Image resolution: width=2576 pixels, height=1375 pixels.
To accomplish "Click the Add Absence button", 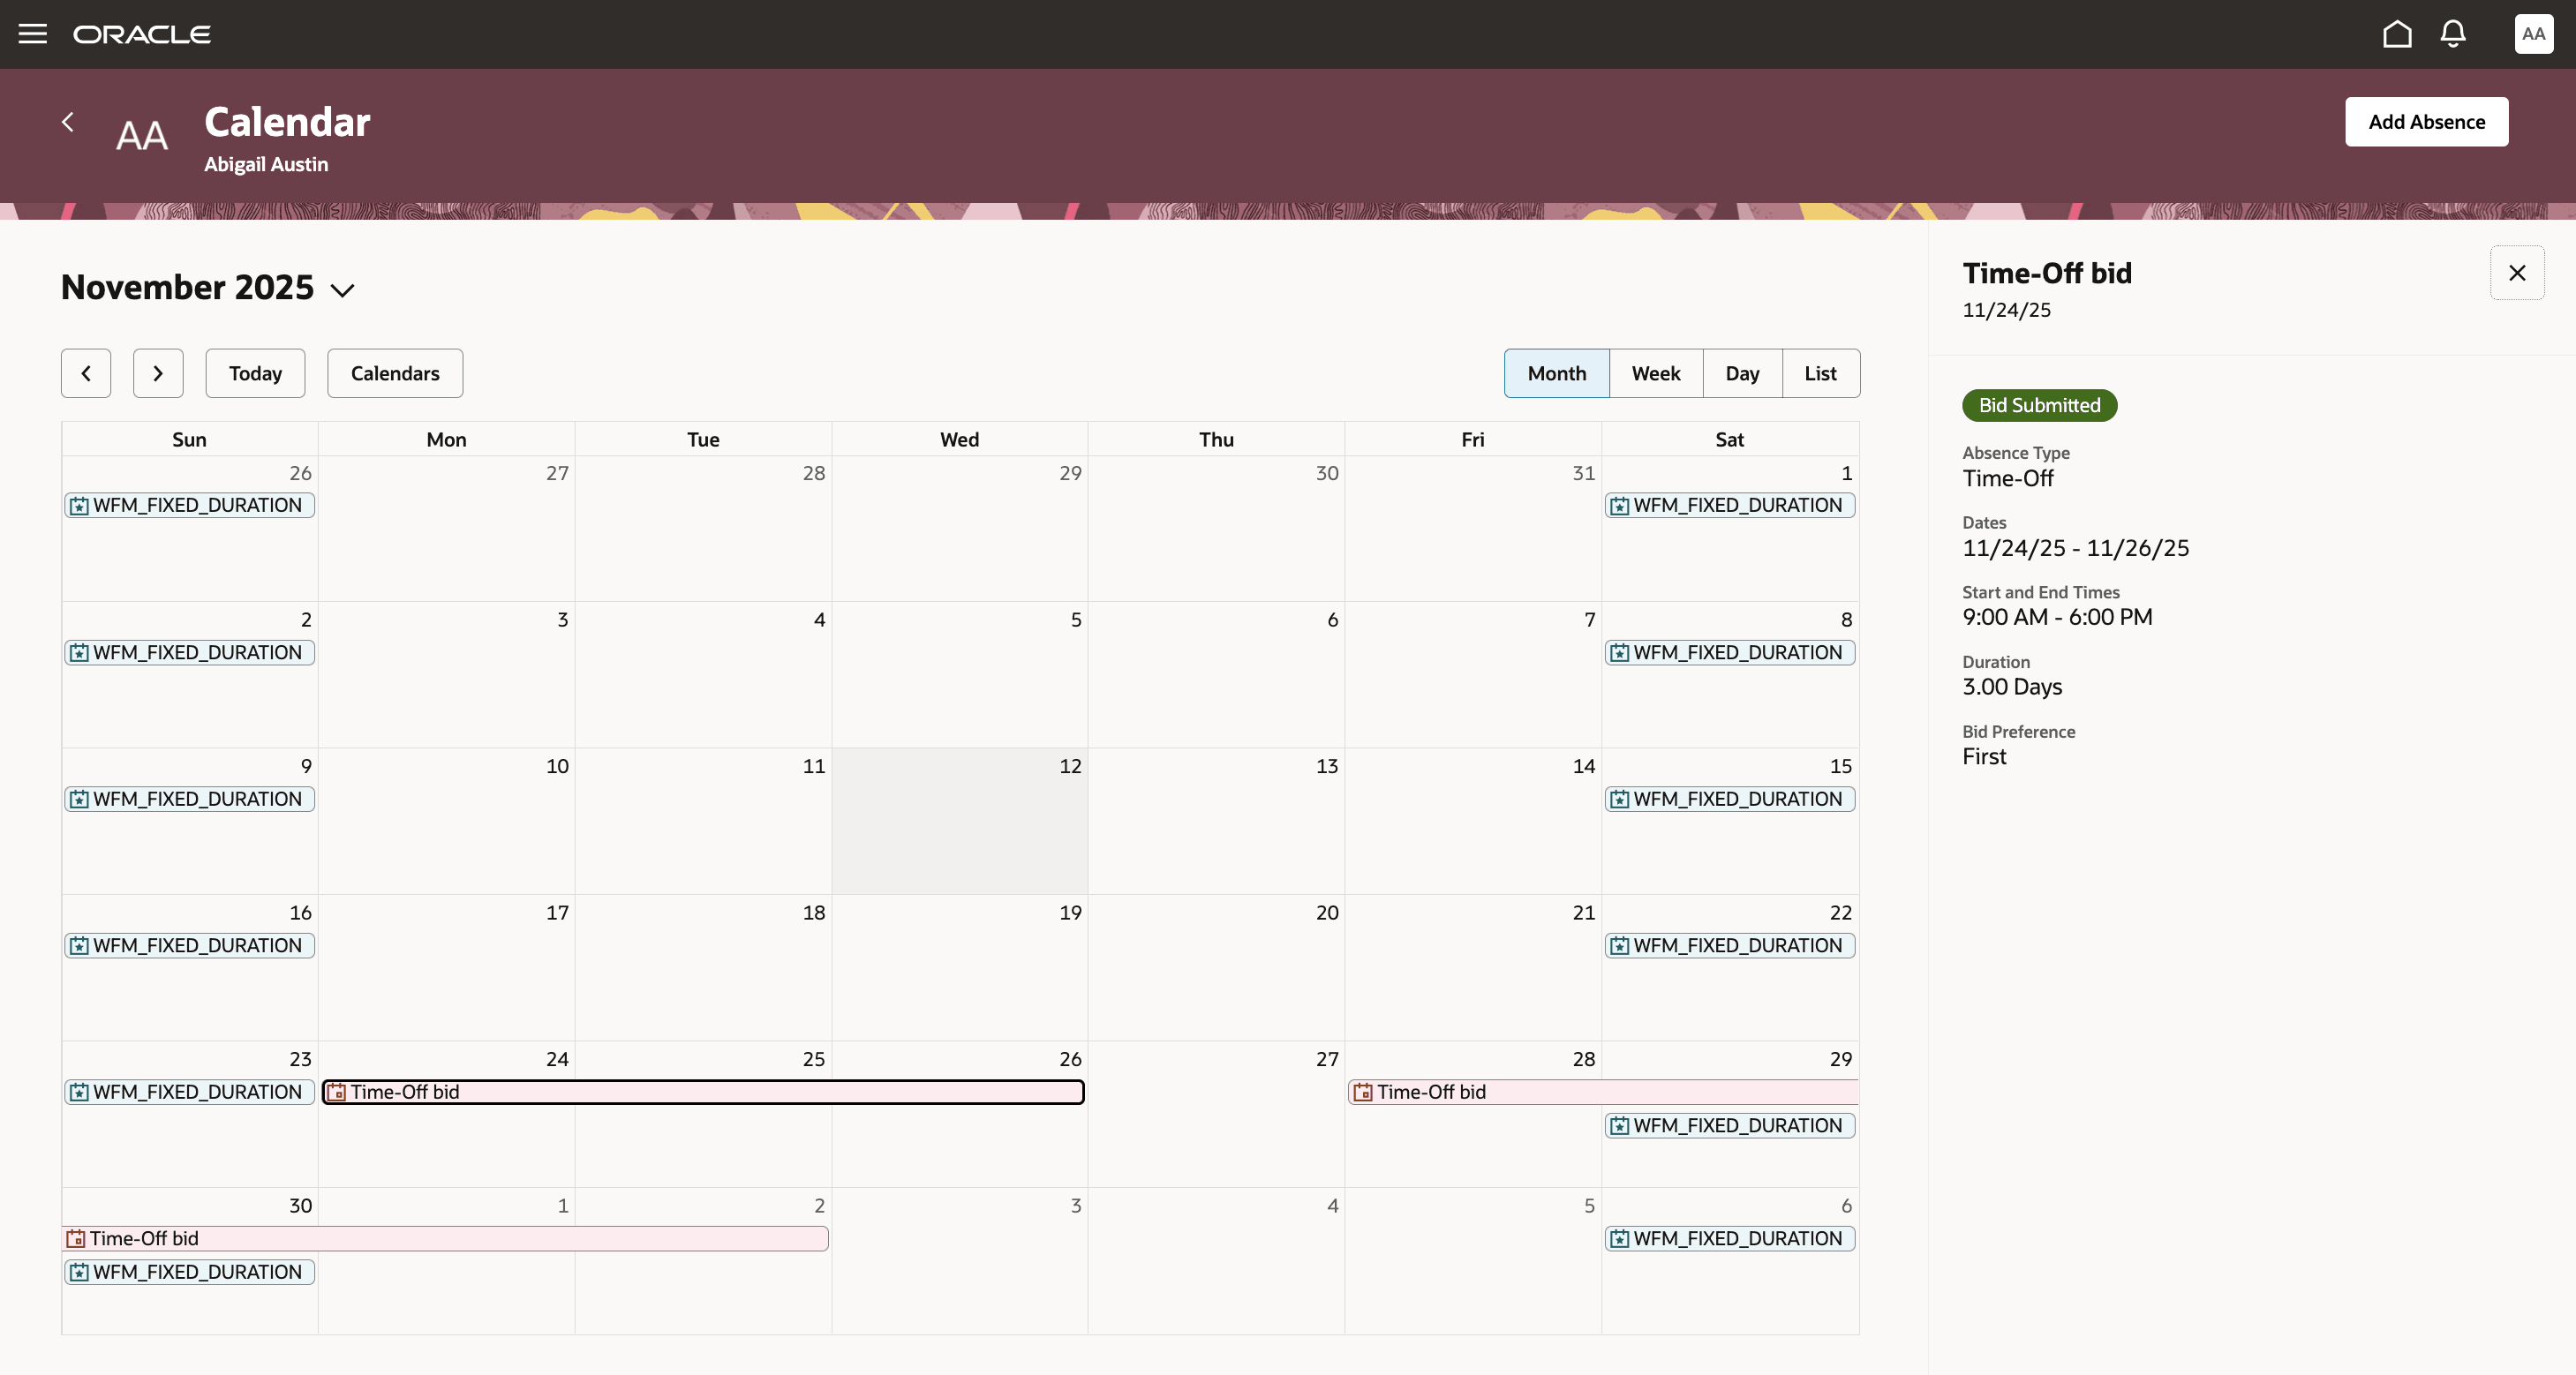I will click(2426, 121).
